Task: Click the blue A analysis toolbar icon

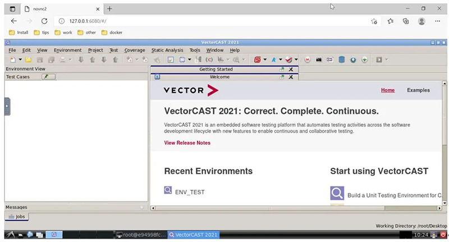Action: coord(274,60)
